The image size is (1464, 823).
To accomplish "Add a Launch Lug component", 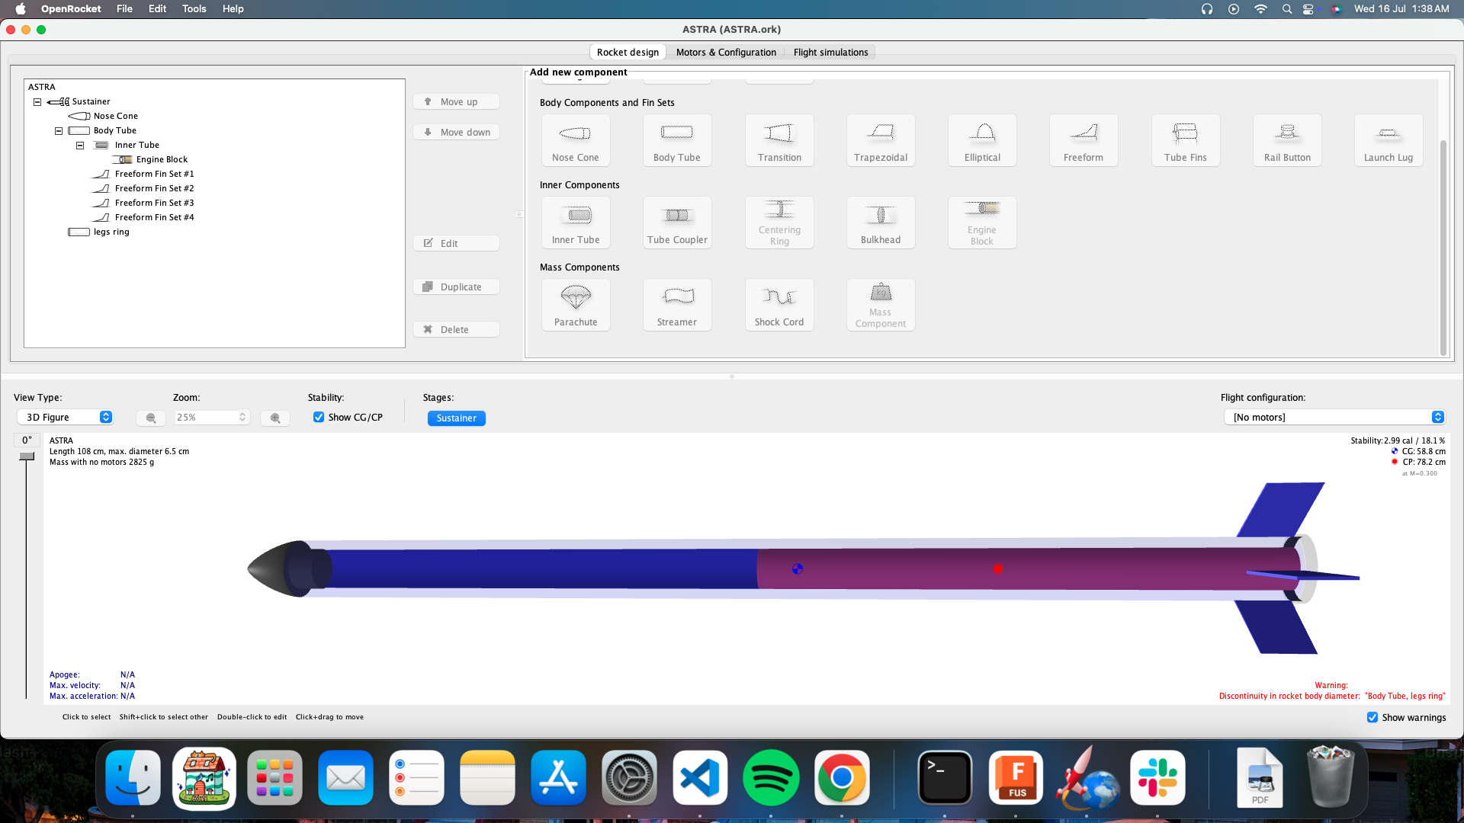I will click(1389, 140).
